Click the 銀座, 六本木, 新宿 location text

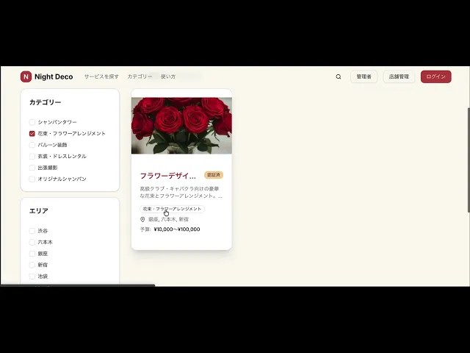[x=169, y=219]
